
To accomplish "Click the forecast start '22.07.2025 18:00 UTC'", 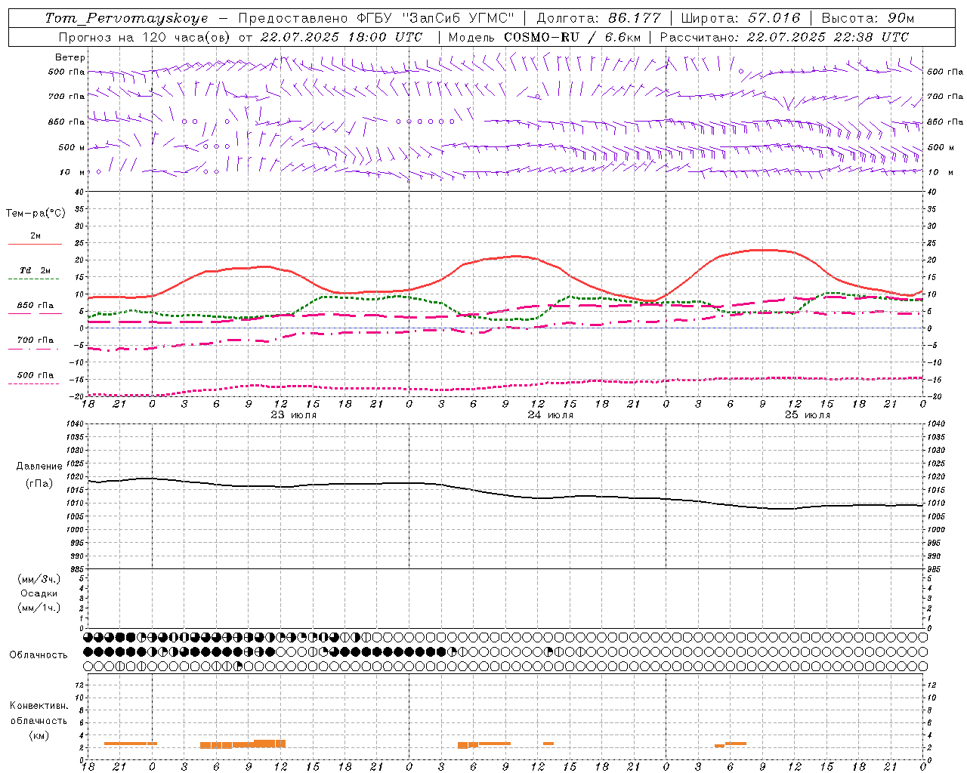I will pos(341,37).
